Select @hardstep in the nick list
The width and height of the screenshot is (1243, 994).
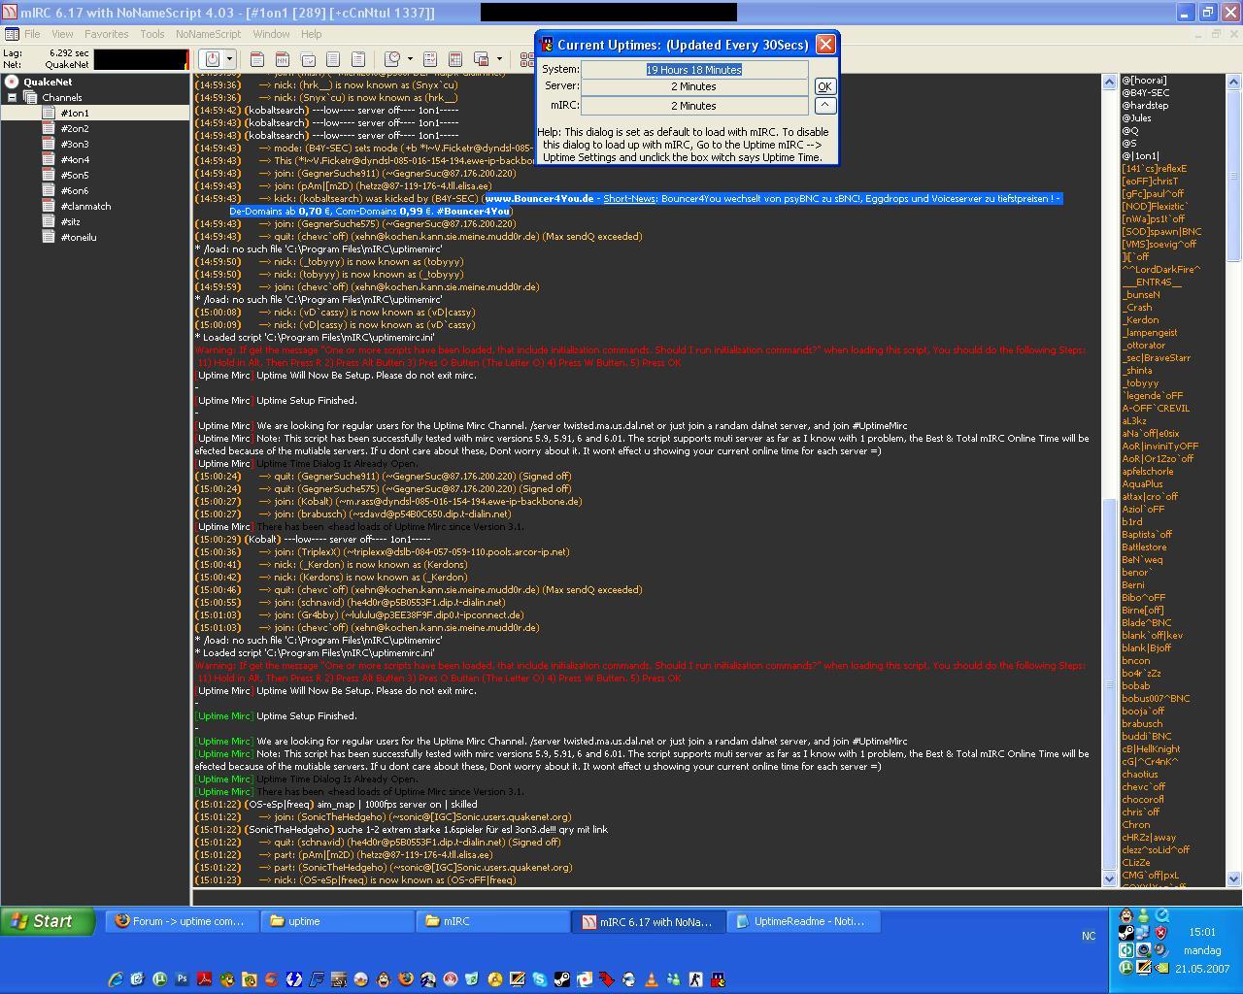[x=1146, y=105]
